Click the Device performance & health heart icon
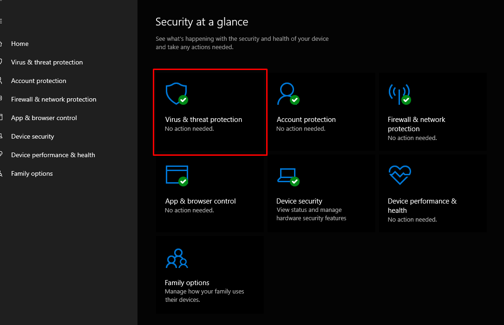504x325 pixels. pos(400,175)
